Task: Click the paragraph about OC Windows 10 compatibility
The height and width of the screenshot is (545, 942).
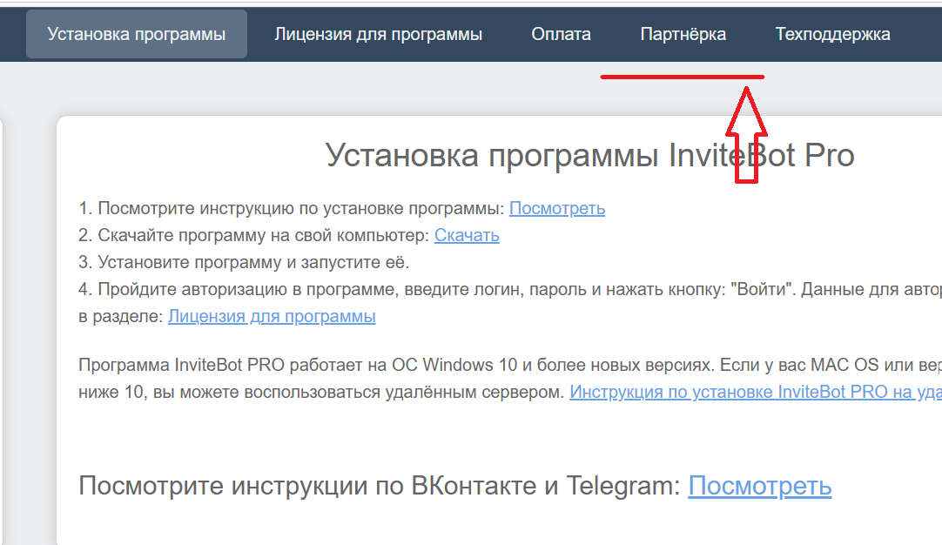Action: (510, 379)
